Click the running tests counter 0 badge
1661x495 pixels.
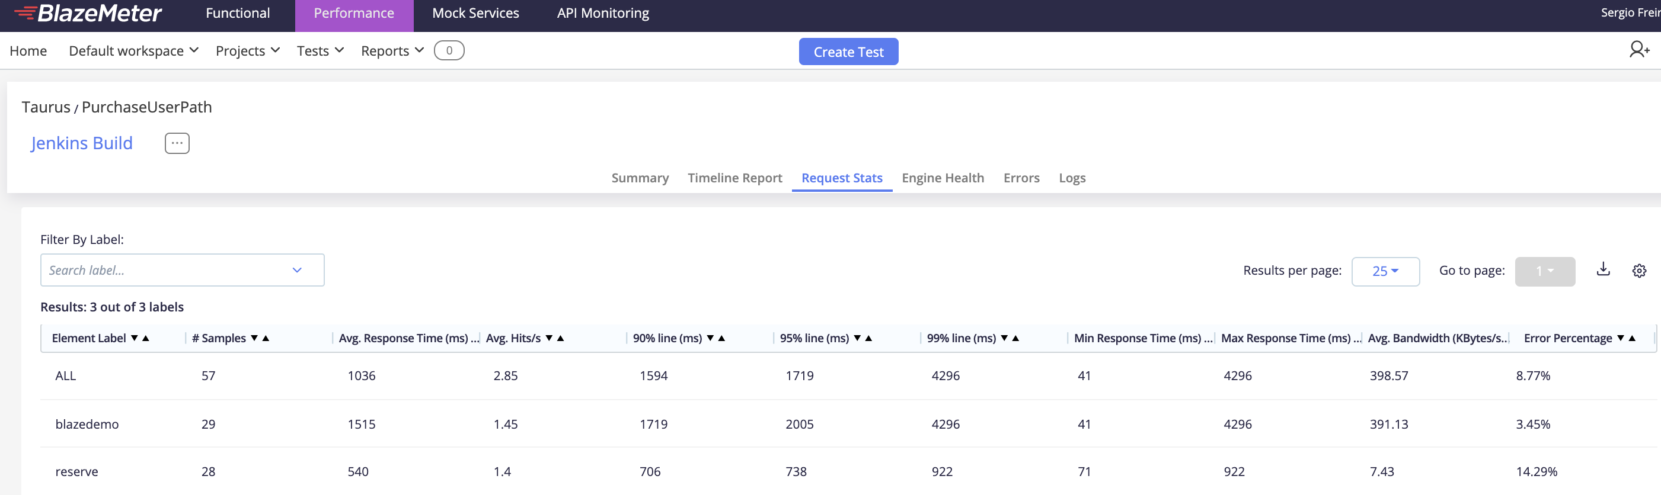point(449,50)
